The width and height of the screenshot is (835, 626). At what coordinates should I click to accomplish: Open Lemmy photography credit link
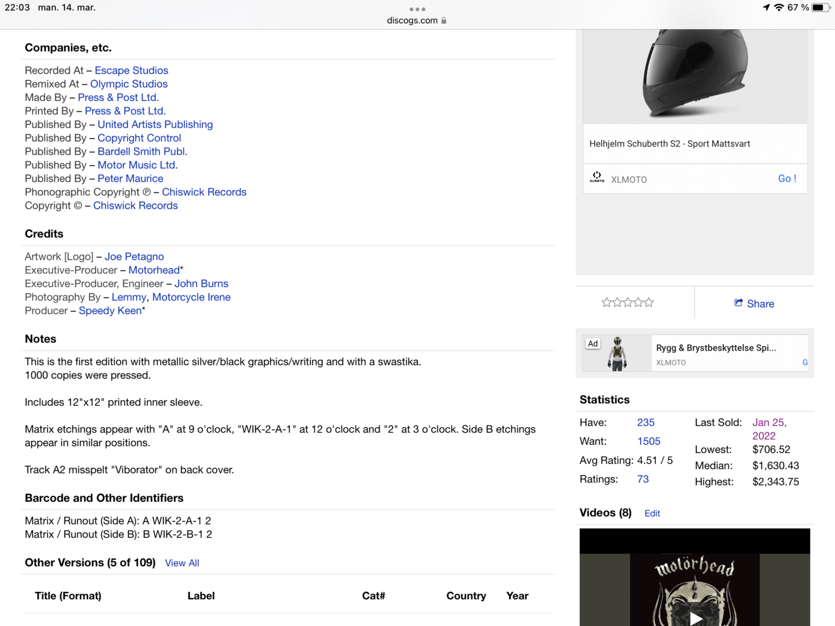point(129,297)
